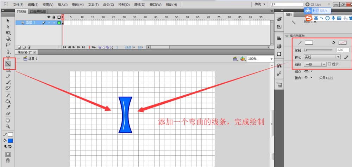Select the Lasso tool
Viewport: 352px width, 167px height.
pos(8,44)
